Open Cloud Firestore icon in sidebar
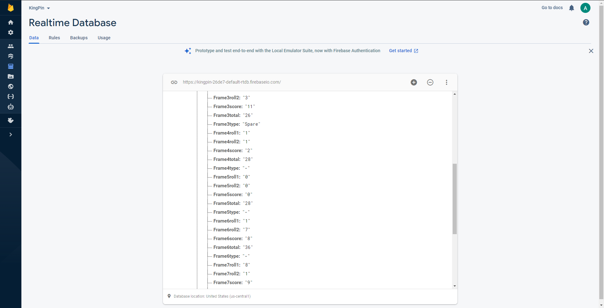The width and height of the screenshot is (604, 308). [11, 56]
